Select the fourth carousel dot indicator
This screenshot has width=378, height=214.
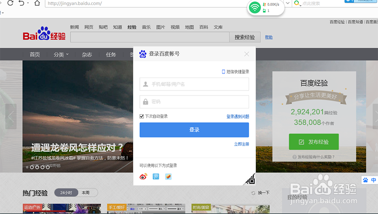(42, 167)
